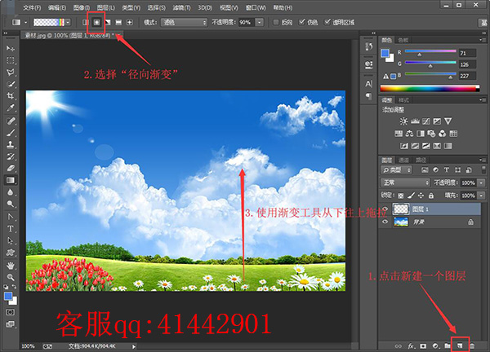Choose the reflected gradient style

pyautogui.click(x=118, y=23)
